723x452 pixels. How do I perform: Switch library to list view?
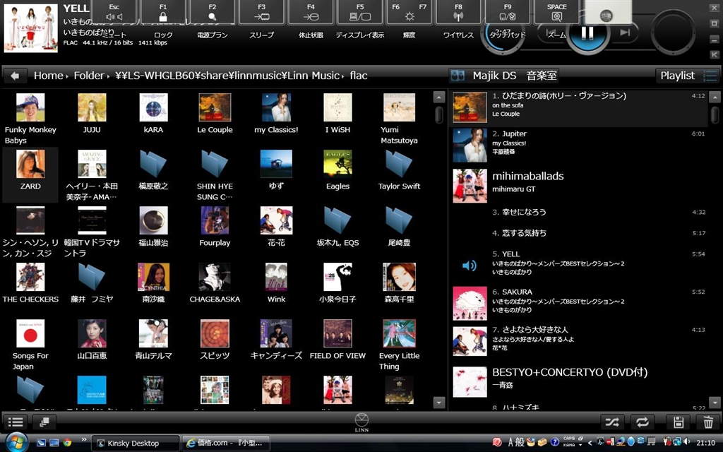16,422
